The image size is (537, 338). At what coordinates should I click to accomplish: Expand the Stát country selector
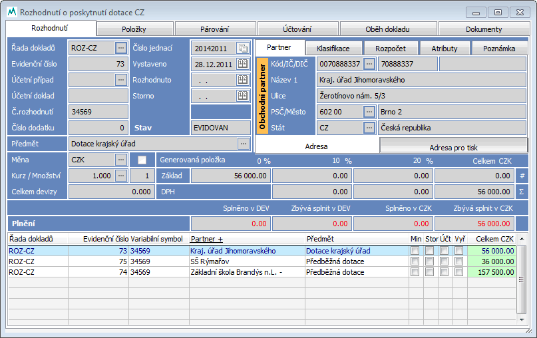tap(369, 128)
